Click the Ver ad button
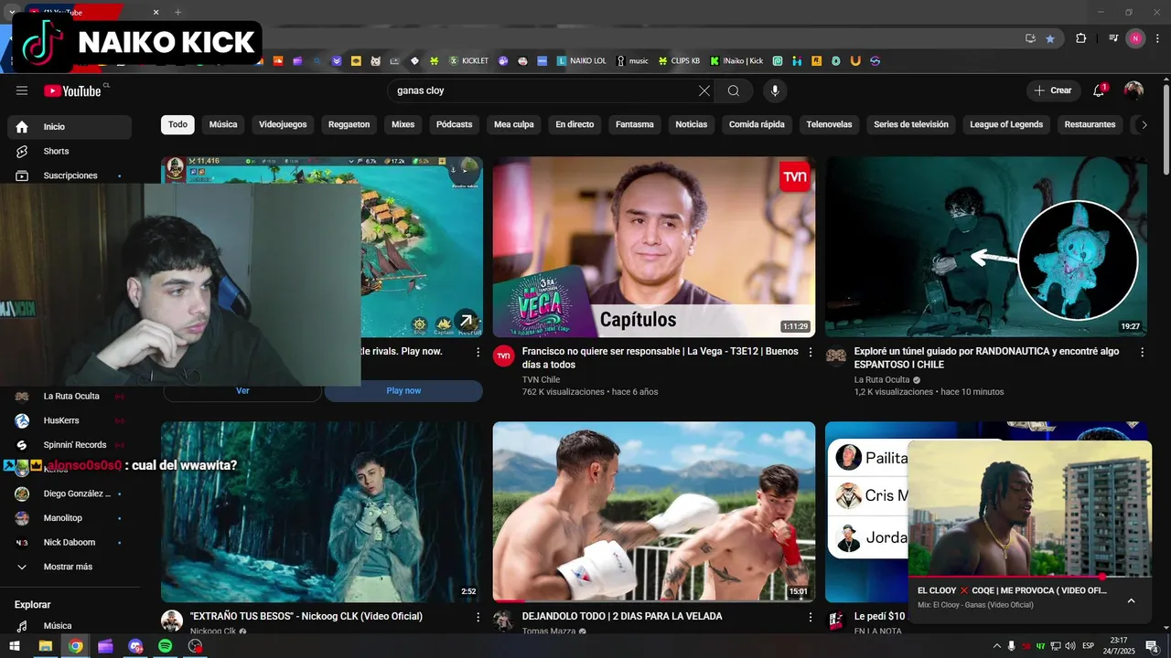Viewport: 1171px width, 658px height. [242, 390]
